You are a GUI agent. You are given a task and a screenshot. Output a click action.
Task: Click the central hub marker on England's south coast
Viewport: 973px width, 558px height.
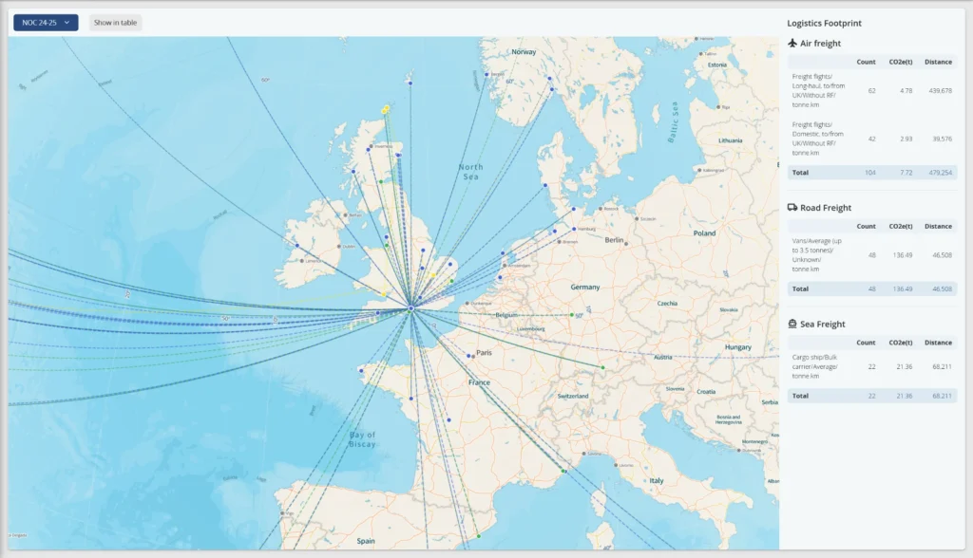tap(410, 308)
